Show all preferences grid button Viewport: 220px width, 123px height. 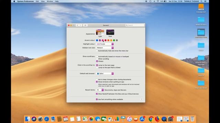tap(85, 25)
